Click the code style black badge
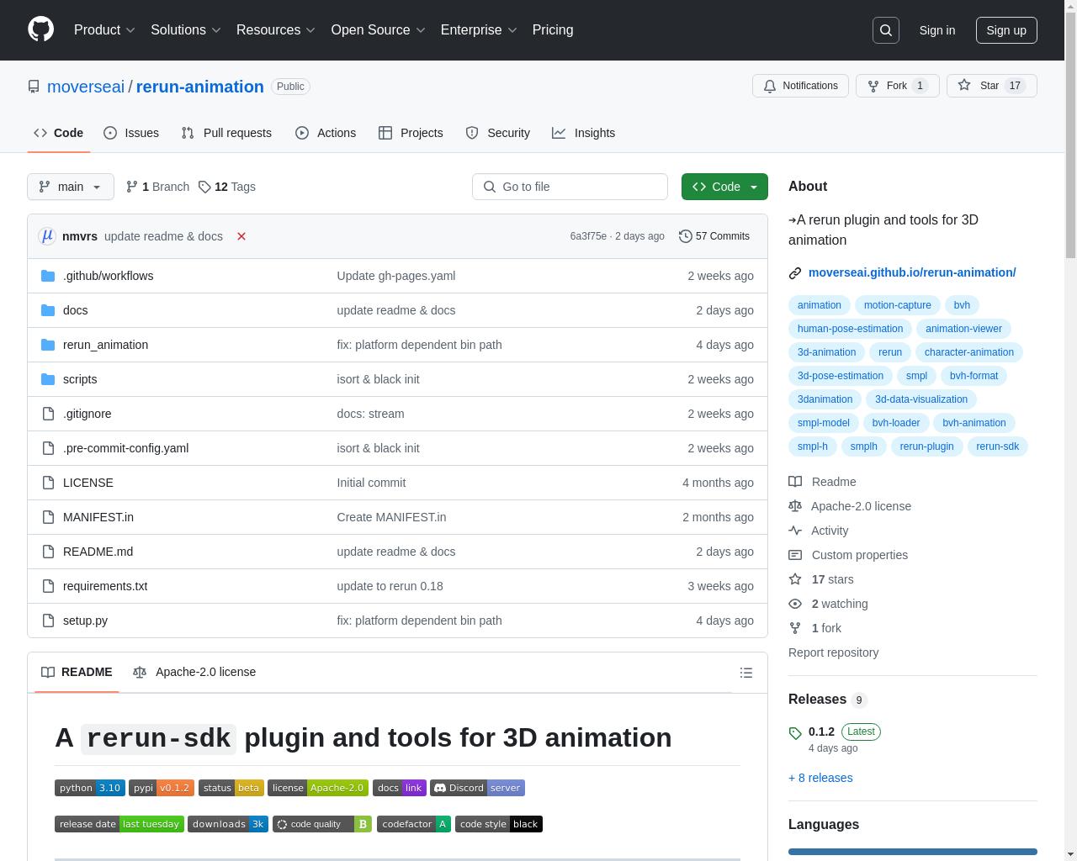 point(499,824)
